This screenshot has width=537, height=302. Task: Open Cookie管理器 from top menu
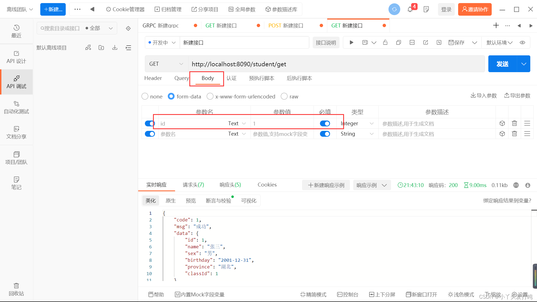[x=125, y=9]
